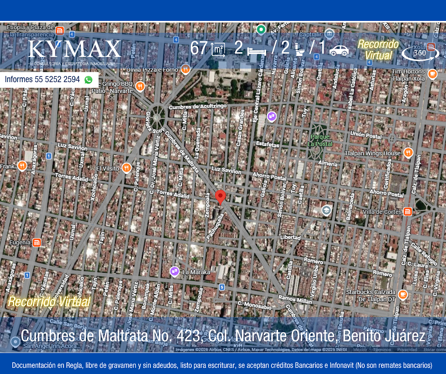Click the C. Monosabio street label
This screenshot has height=374, width=446.
click(x=255, y=305)
